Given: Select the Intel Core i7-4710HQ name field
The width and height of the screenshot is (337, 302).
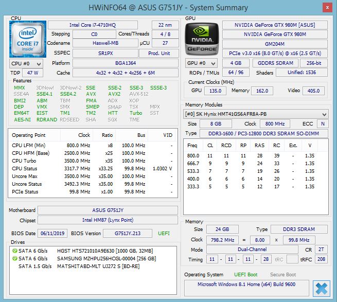Looking at the screenshot, I should click(x=93, y=25).
